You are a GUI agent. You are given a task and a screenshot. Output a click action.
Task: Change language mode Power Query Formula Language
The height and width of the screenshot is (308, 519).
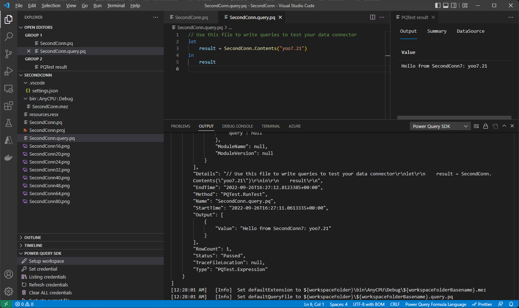[436, 304]
